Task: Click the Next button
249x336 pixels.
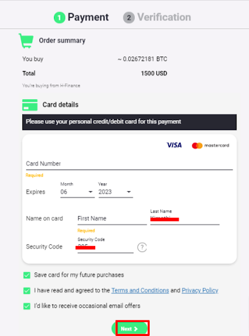Action: pos(130,328)
